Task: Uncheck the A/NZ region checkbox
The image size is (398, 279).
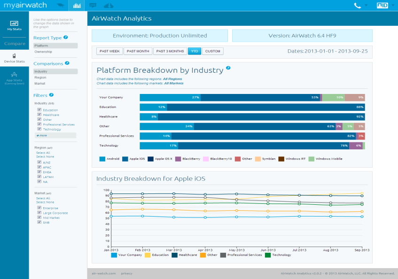Action: click(39, 162)
